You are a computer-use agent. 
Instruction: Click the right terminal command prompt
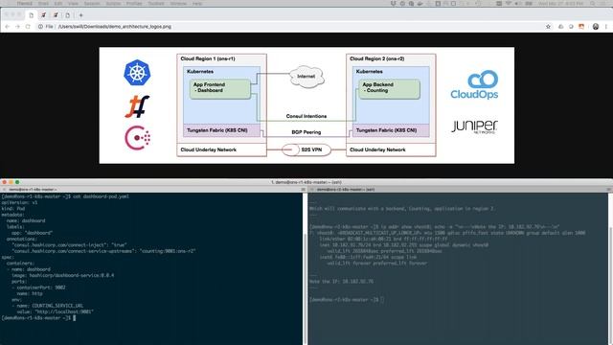click(347, 299)
